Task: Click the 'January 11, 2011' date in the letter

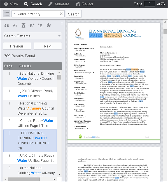Action: point(106,47)
